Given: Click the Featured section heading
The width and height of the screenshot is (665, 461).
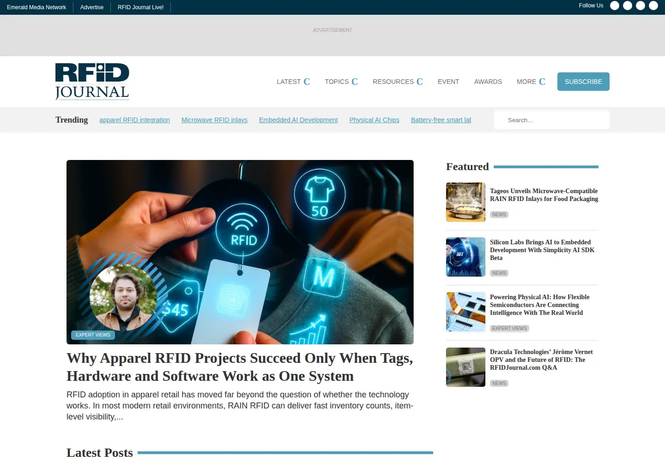Looking at the screenshot, I should [x=467, y=166].
